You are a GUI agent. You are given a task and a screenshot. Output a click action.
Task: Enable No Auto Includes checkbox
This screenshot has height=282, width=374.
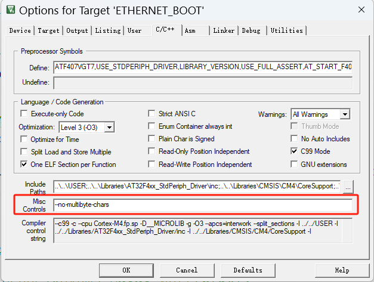(x=294, y=139)
